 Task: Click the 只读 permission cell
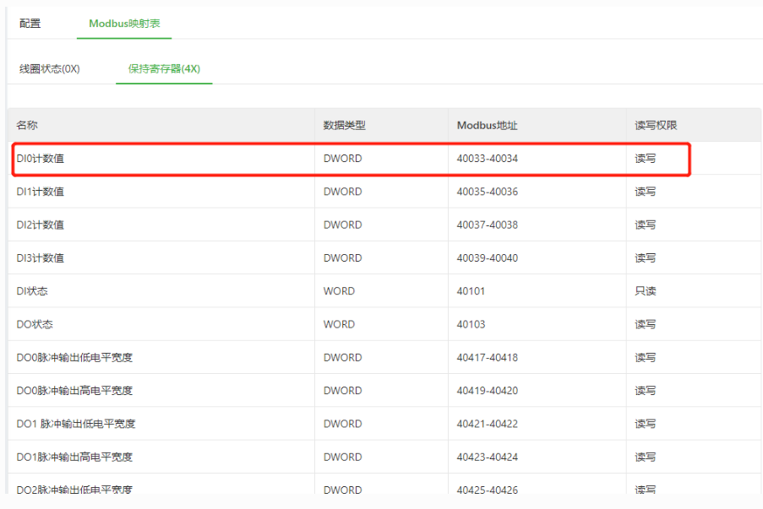(646, 291)
